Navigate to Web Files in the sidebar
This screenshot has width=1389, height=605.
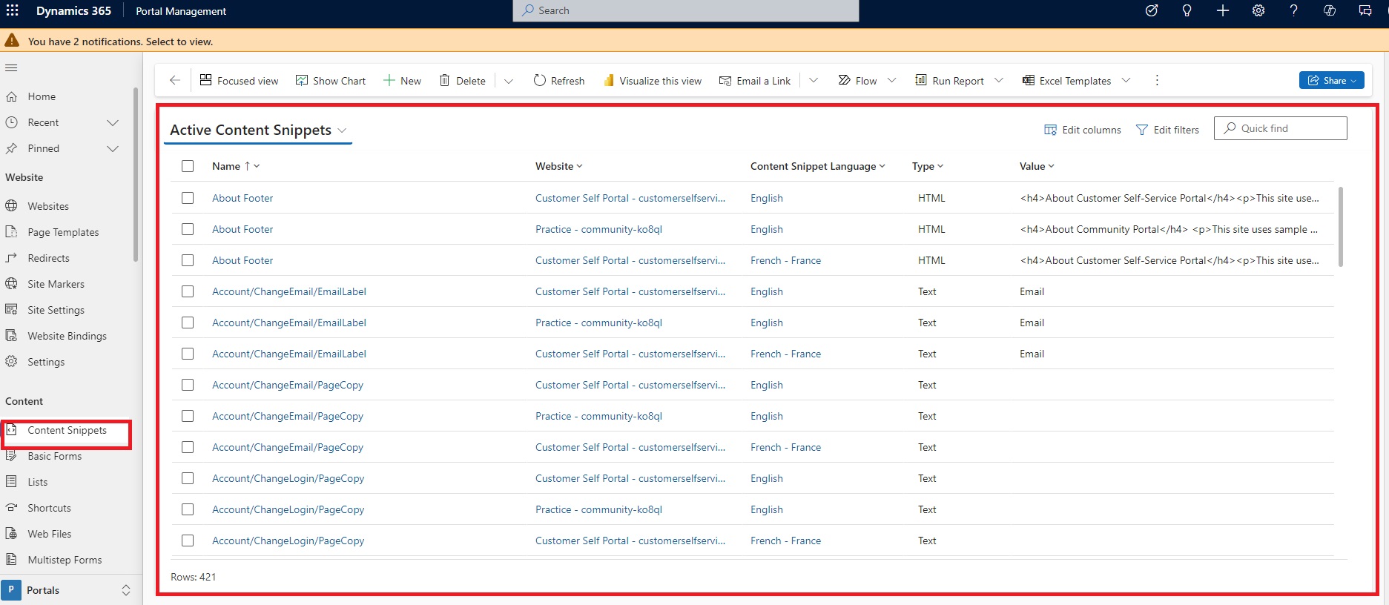coord(50,534)
